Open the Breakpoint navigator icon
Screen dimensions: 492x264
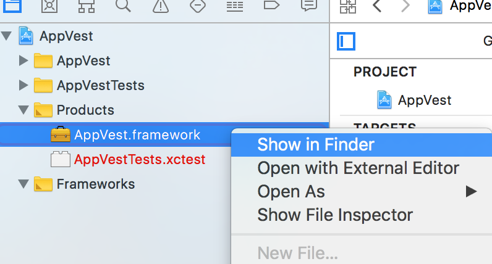271,5
